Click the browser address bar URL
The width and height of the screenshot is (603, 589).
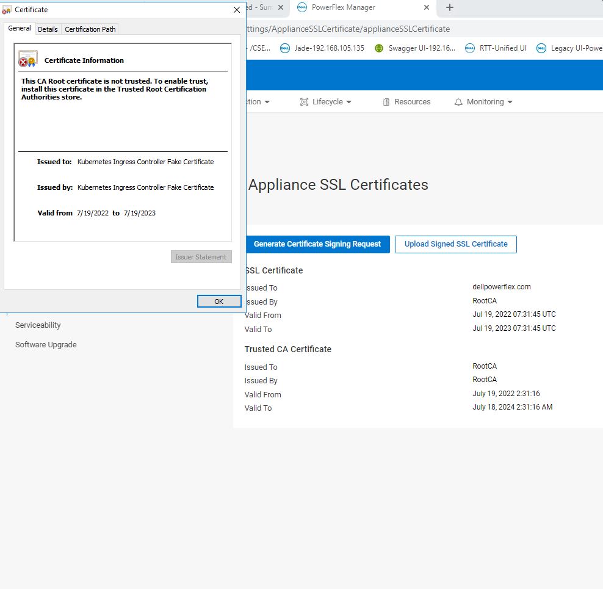point(348,29)
